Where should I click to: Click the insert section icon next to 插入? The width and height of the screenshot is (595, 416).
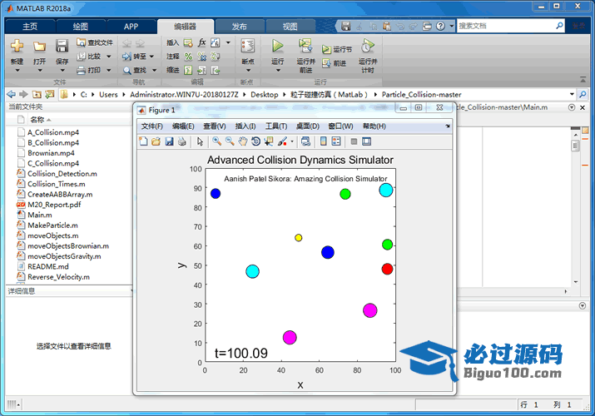pos(188,42)
